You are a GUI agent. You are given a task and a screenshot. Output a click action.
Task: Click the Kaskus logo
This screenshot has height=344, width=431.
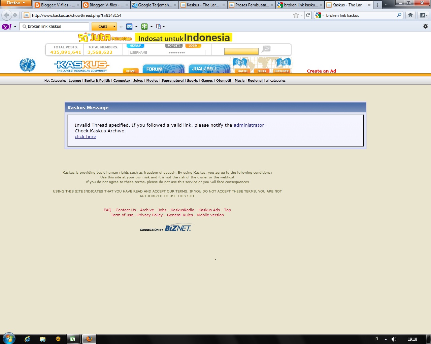tap(82, 66)
